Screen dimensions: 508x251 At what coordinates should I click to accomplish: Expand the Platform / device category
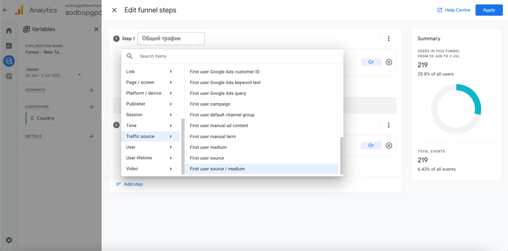click(149, 93)
